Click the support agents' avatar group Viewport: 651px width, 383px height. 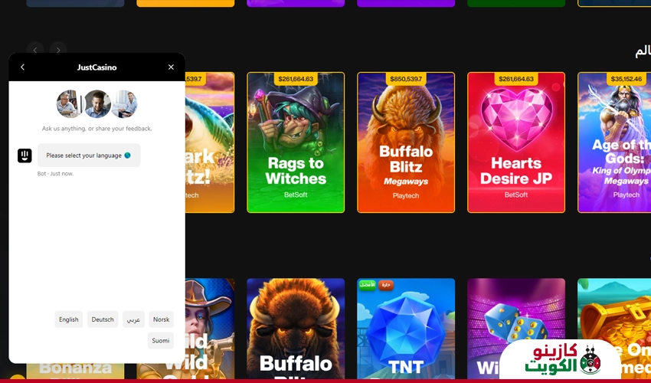click(x=97, y=103)
